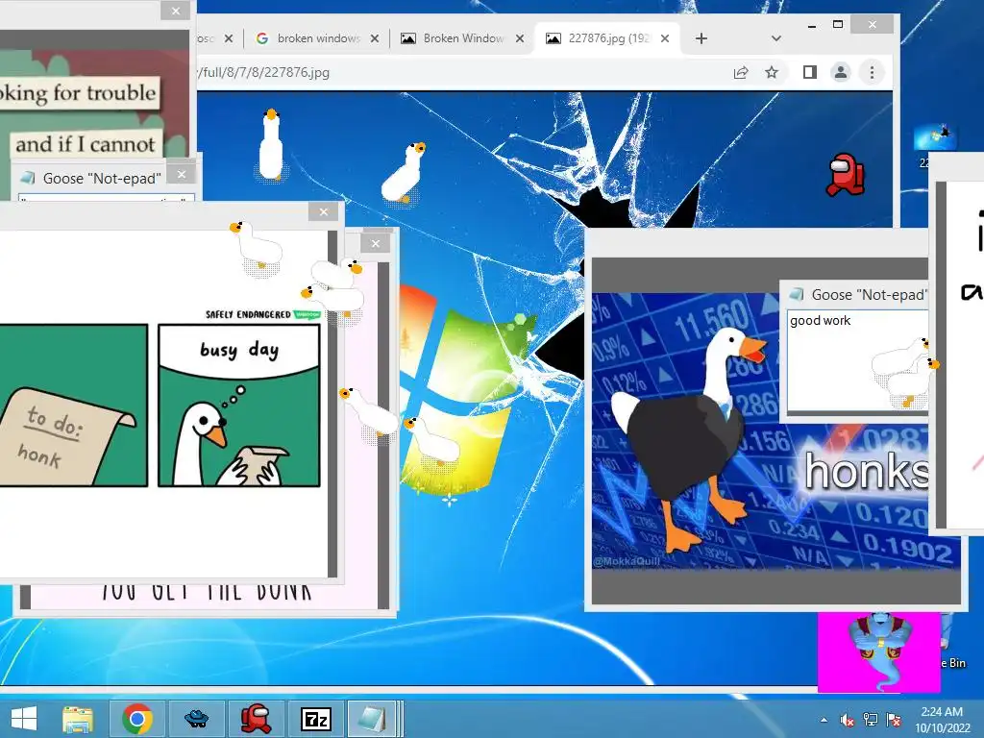Screen dimensions: 984x738
Task: Click the muted volume tray icon
Action: (x=848, y=720)
